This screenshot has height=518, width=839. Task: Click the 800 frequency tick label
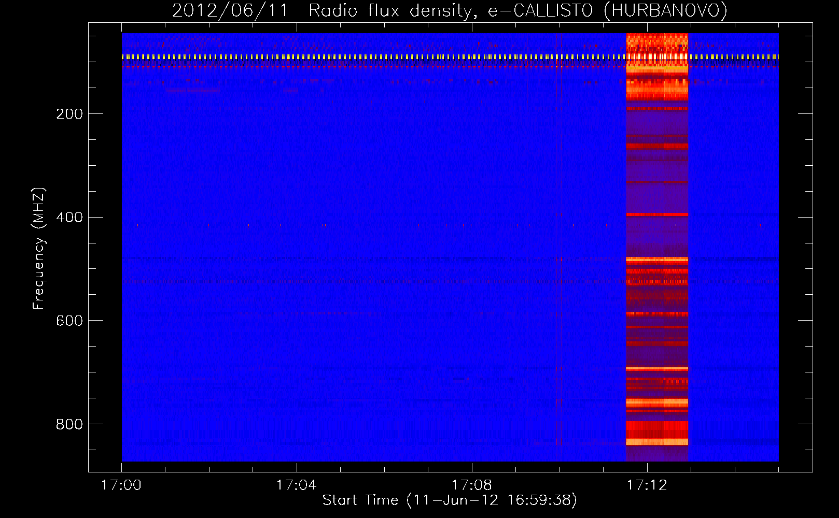click(69, 425)
